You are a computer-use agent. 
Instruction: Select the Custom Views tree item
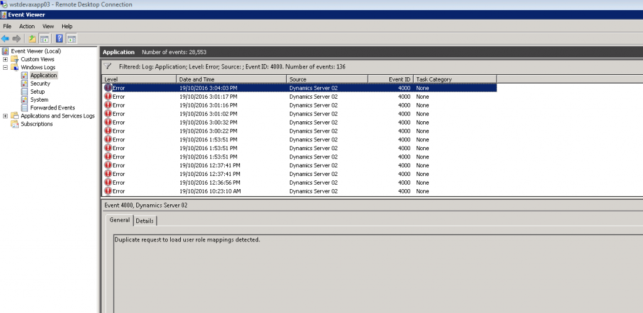click(37, 59)
